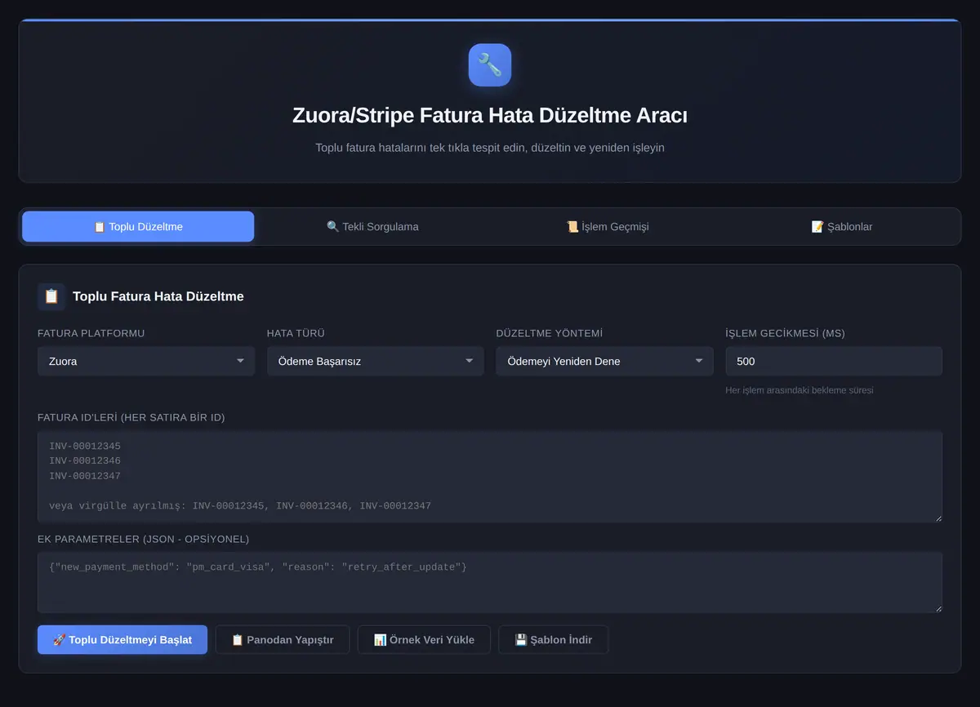Go to the İşlem Geçmişi tab

[x=608, y=226]
